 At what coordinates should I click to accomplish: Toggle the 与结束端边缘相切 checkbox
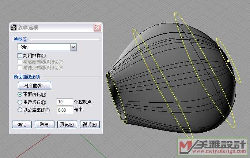click(x=20, y=67)
